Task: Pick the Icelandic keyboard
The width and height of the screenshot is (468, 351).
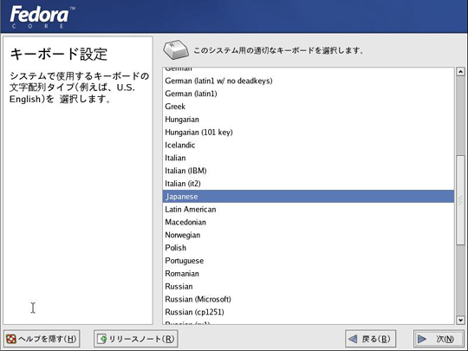Action: pyautogui.click(x=309, y=145)
